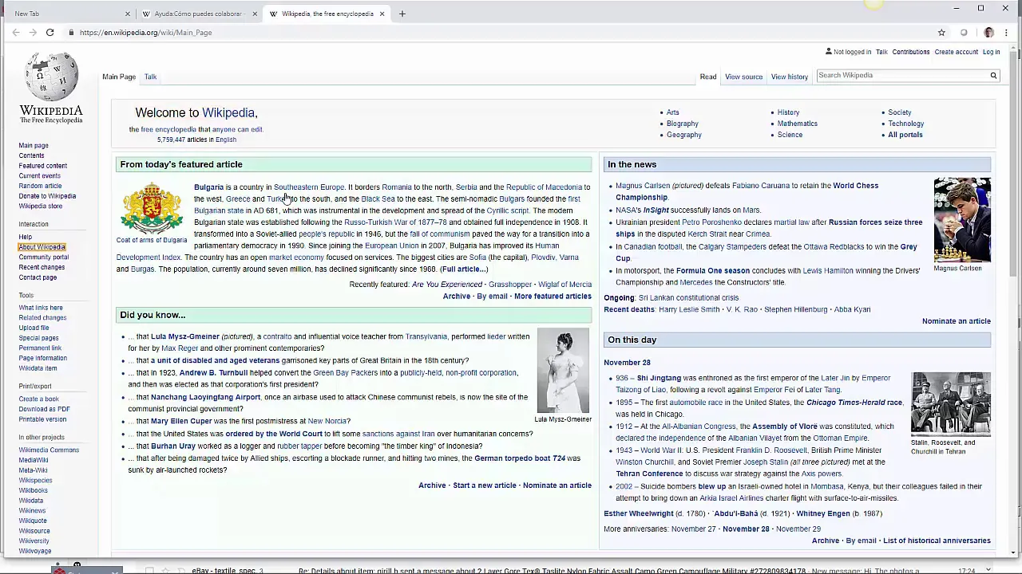Viewport: 1022px width, 574px height.
Task: Open the Tehran Conference link
Action: 650,474
